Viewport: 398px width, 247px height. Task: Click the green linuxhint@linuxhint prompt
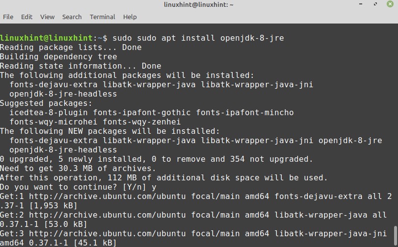[46, 38]
